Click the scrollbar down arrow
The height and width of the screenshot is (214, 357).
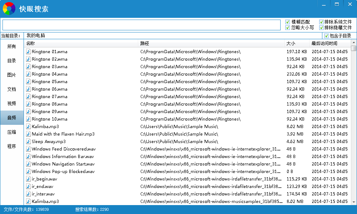click(x=353, y=202)
